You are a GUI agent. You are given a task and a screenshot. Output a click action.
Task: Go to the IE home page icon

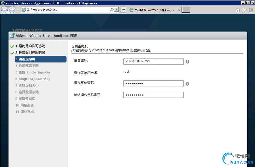(238, 10)
